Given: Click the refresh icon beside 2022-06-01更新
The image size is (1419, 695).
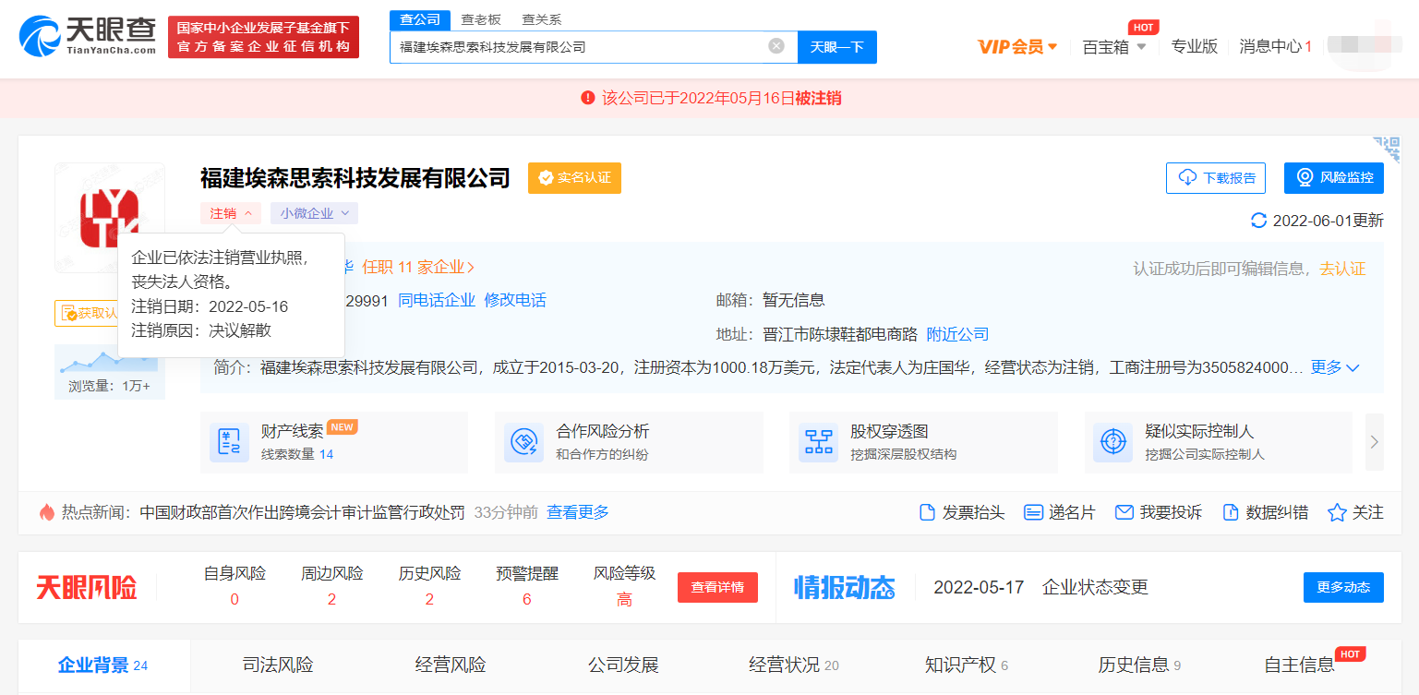Looking at the screenshot, I should tap(1258, 221).
